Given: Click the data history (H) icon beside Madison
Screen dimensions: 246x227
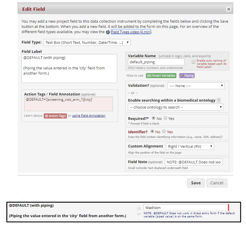Looking at the screenshot, I should [x=139, y=208].
